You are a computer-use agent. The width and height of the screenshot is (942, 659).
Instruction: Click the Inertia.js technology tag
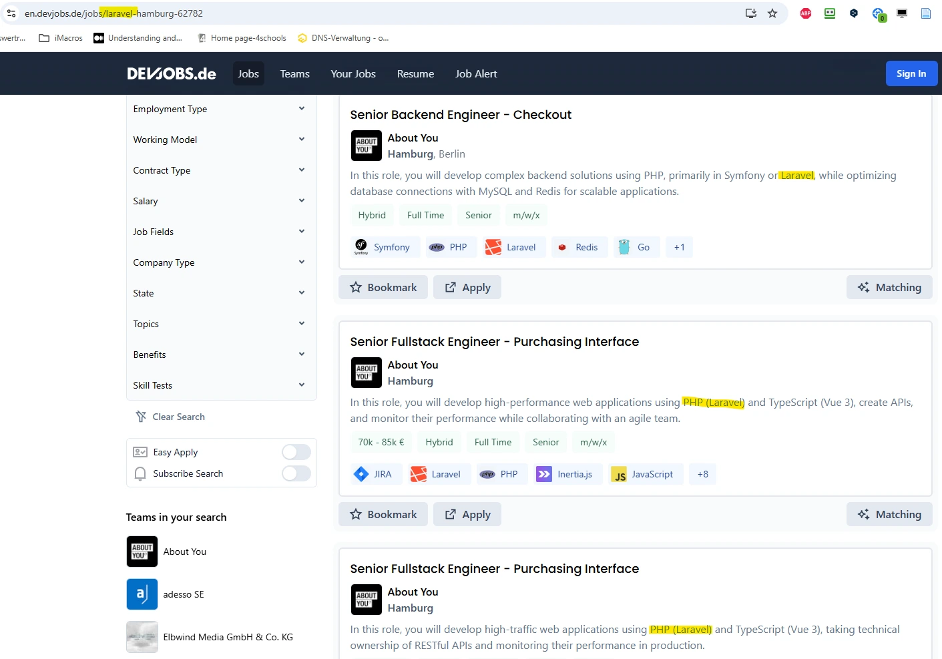(565, 474)
